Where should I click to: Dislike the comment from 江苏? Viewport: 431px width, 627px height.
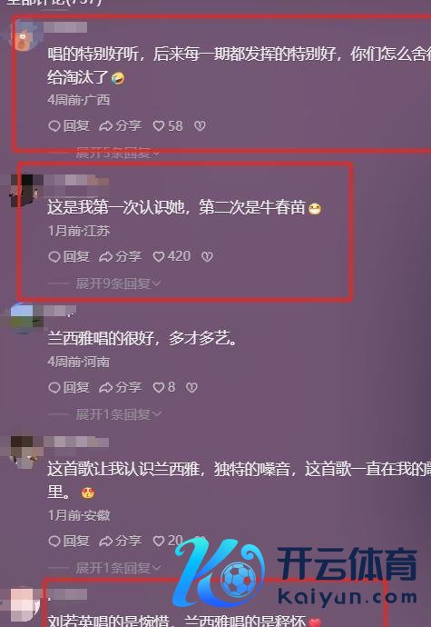click(207, 256)
